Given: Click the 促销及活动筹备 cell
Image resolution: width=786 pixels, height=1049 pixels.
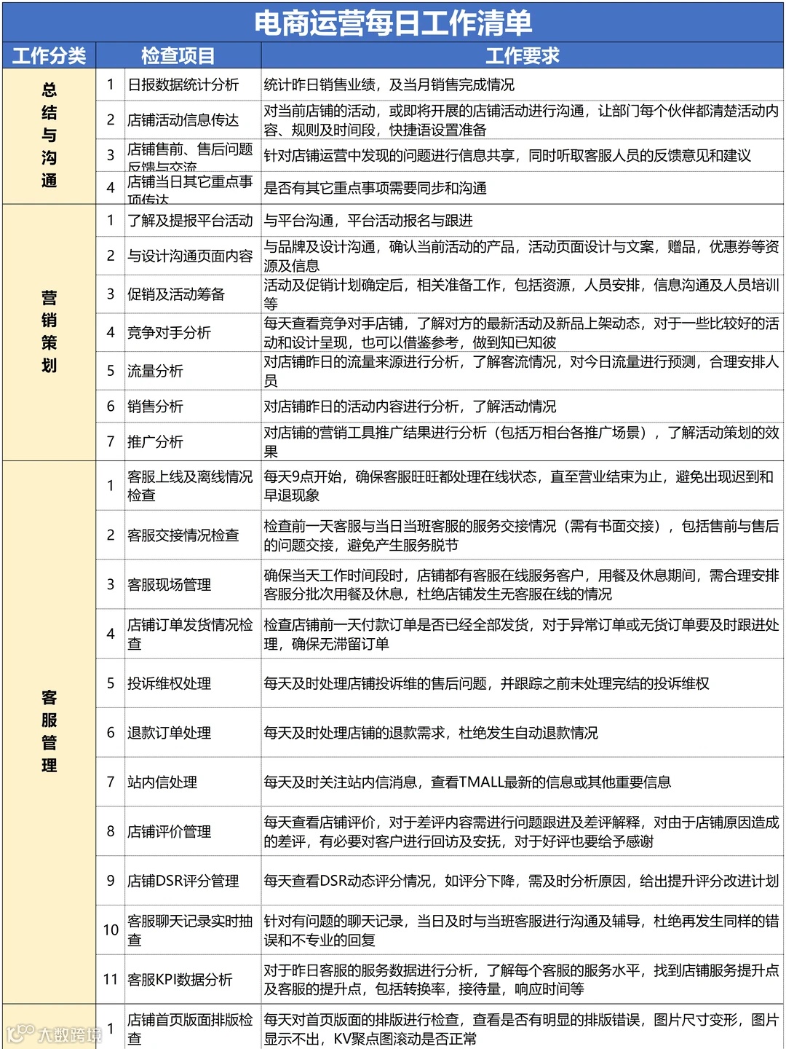Looking at the screenshot, I should click(193, 294).
